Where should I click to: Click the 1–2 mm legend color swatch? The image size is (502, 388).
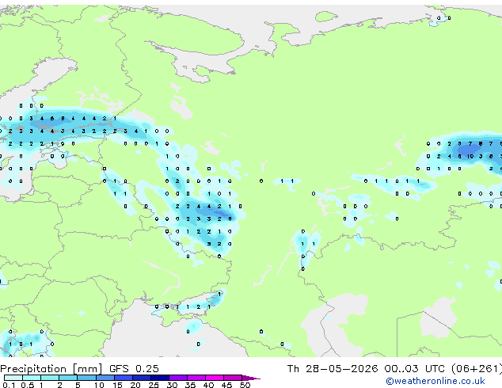pos(50,378)
